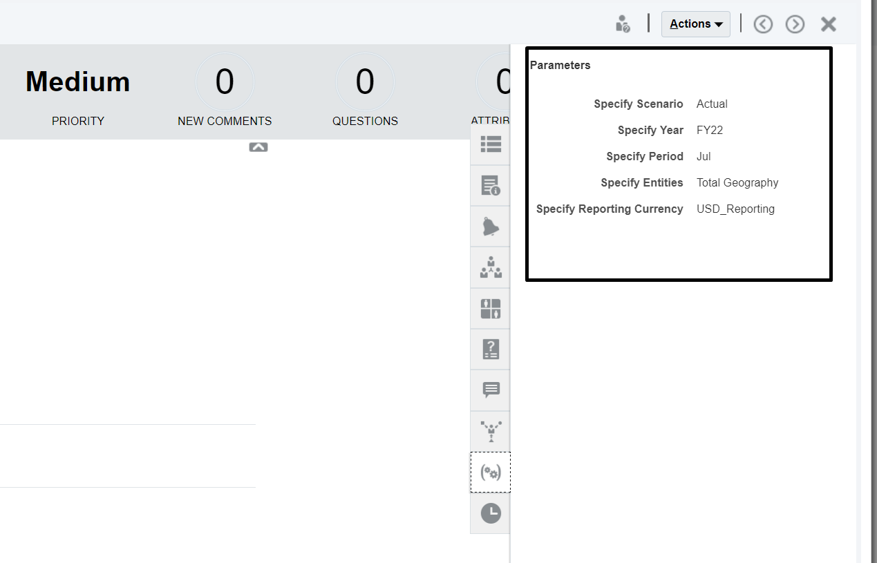View the Related Tasks icon
877x563 pixels.
click(490, 430)
